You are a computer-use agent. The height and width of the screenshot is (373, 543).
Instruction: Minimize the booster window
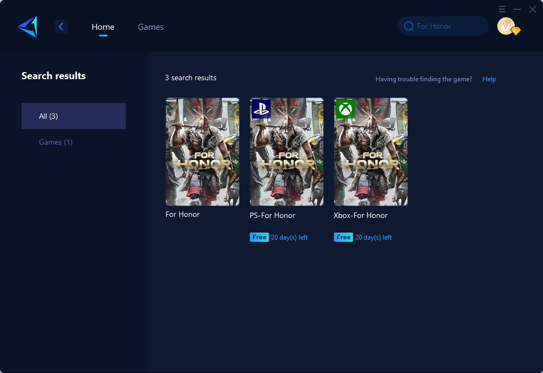[x=517, y=9]
